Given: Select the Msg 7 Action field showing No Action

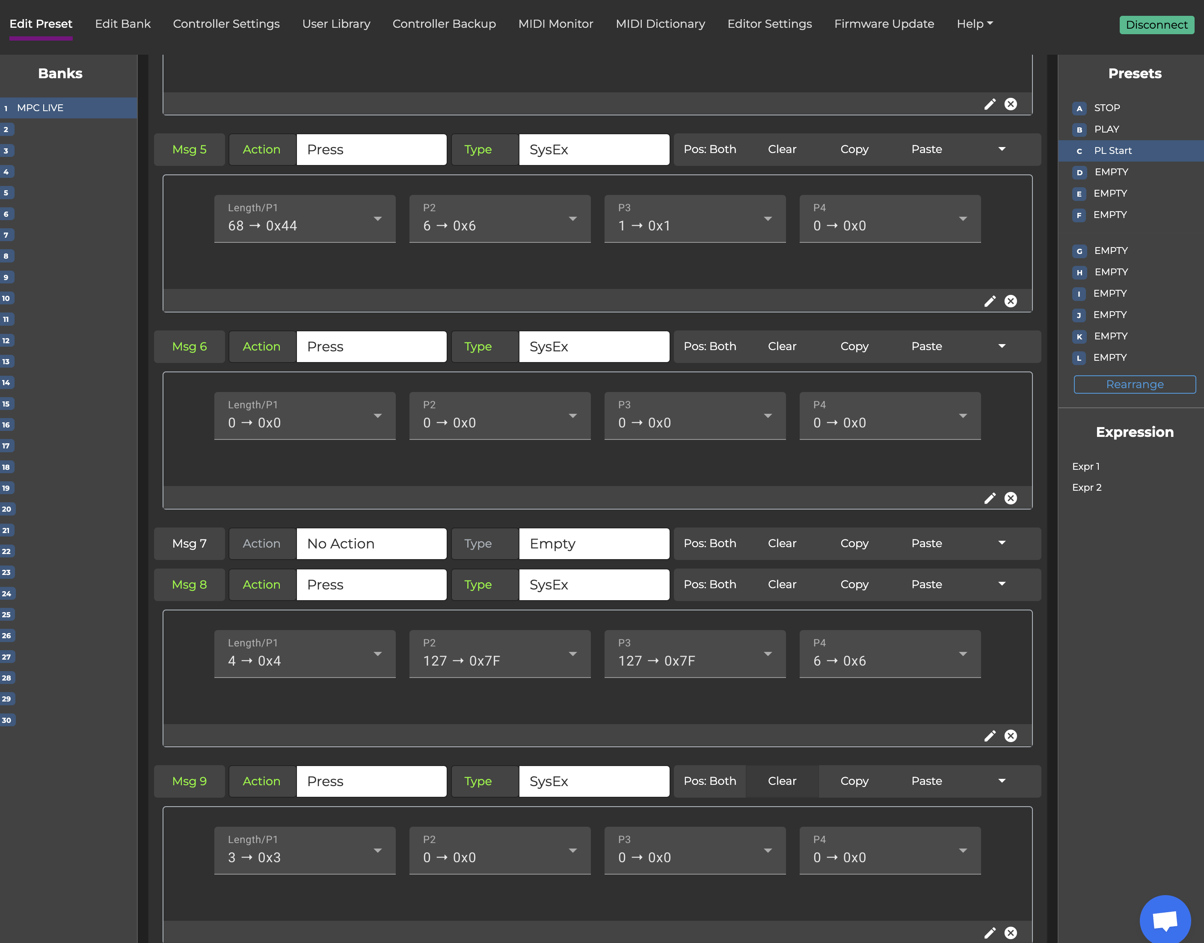Looking at the screenshot, I should point(371,544).
